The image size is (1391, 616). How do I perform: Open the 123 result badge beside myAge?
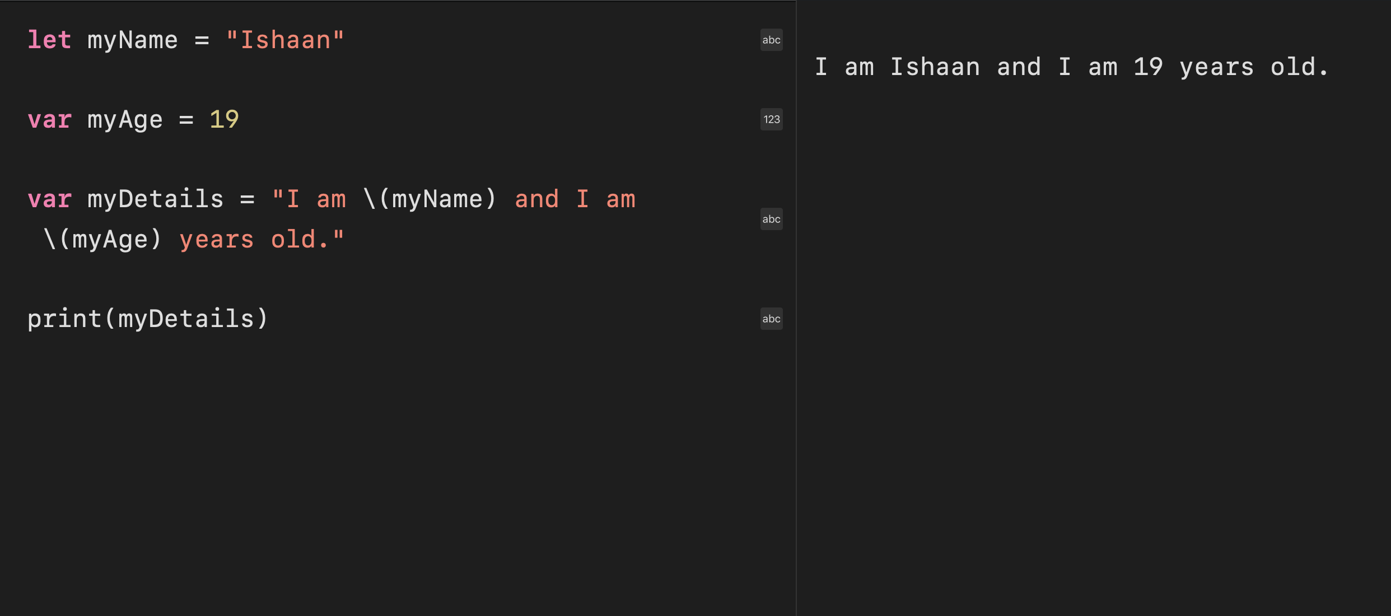tap(771, 119)
